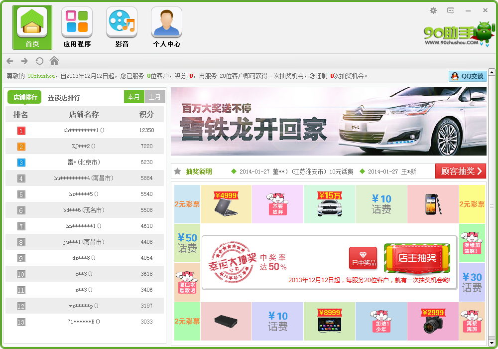Show 本月 ranking
The width and height of the screenshot is (498, 349).
coord(134,97)
